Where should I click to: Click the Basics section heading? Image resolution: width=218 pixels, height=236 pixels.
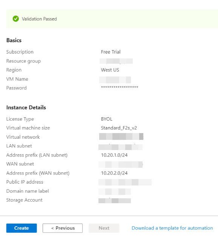pyautogui.click(x=14, y=40)
